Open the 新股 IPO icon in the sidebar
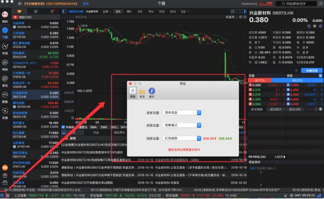The width and height of the screenshot is (324, 199). [x=5, y=95]
